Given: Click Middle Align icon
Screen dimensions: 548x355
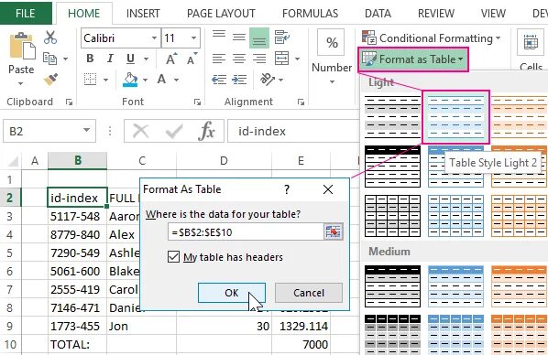Looking at the screenshot, I should 239,38.
